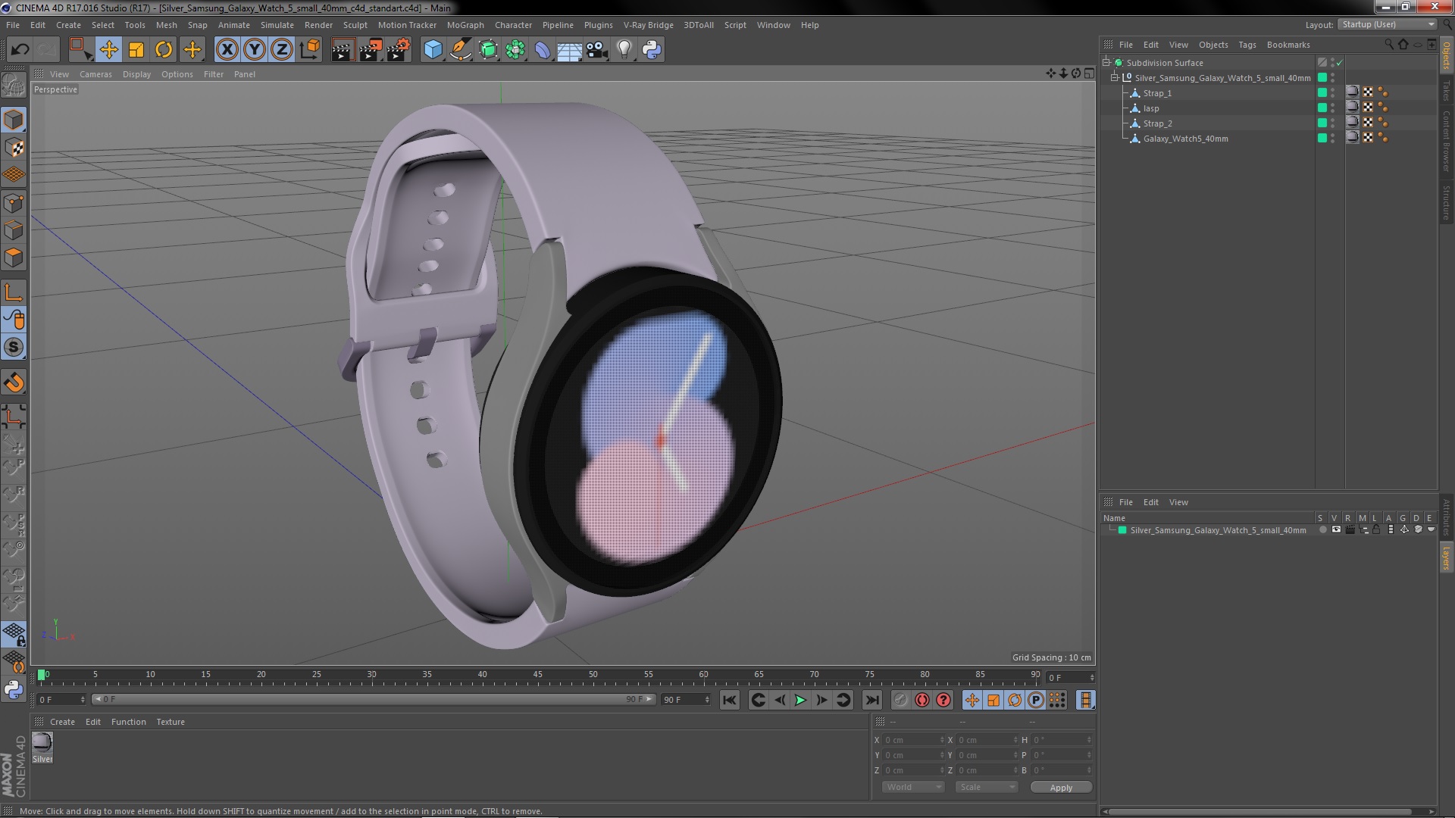Select the lasp object
Image resolution: width=1455 pixels, height=818 pixels.
(1151, 108)
